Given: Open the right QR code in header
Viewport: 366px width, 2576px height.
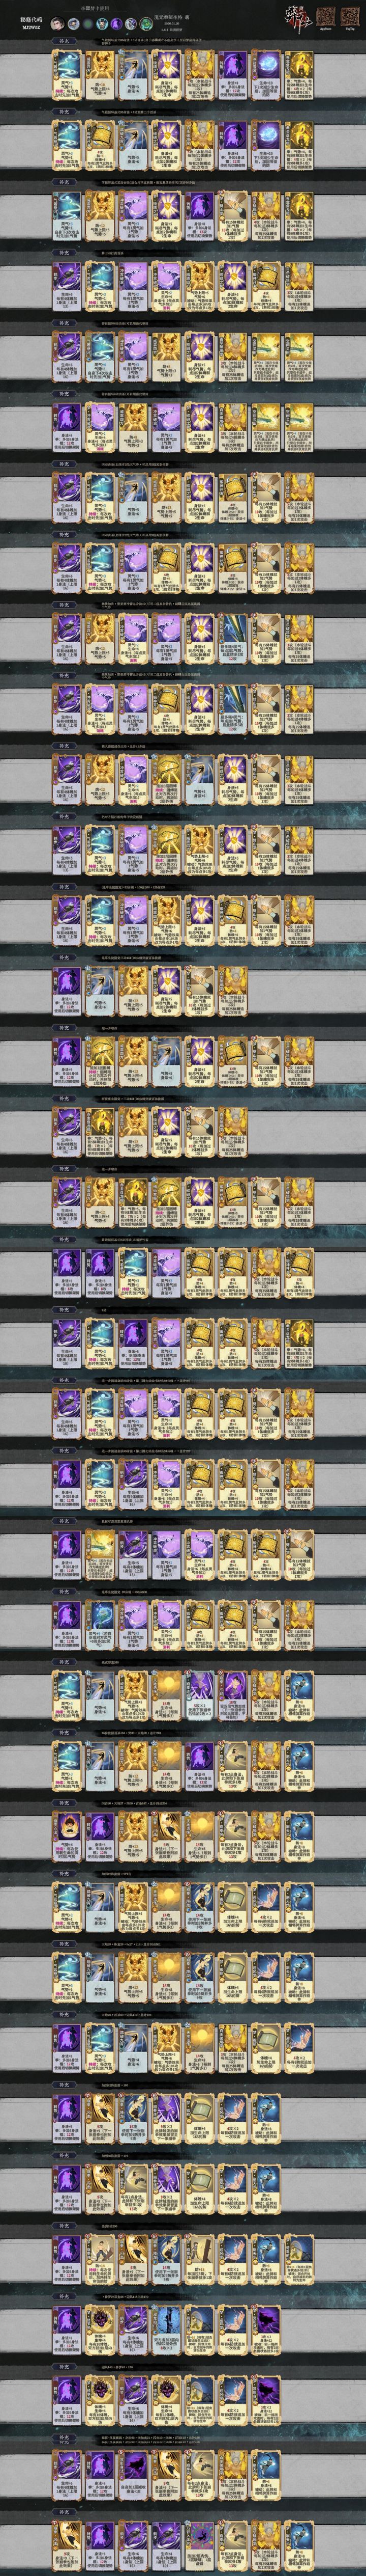Looking at the screenshot, I should click(x=350, y=15).
